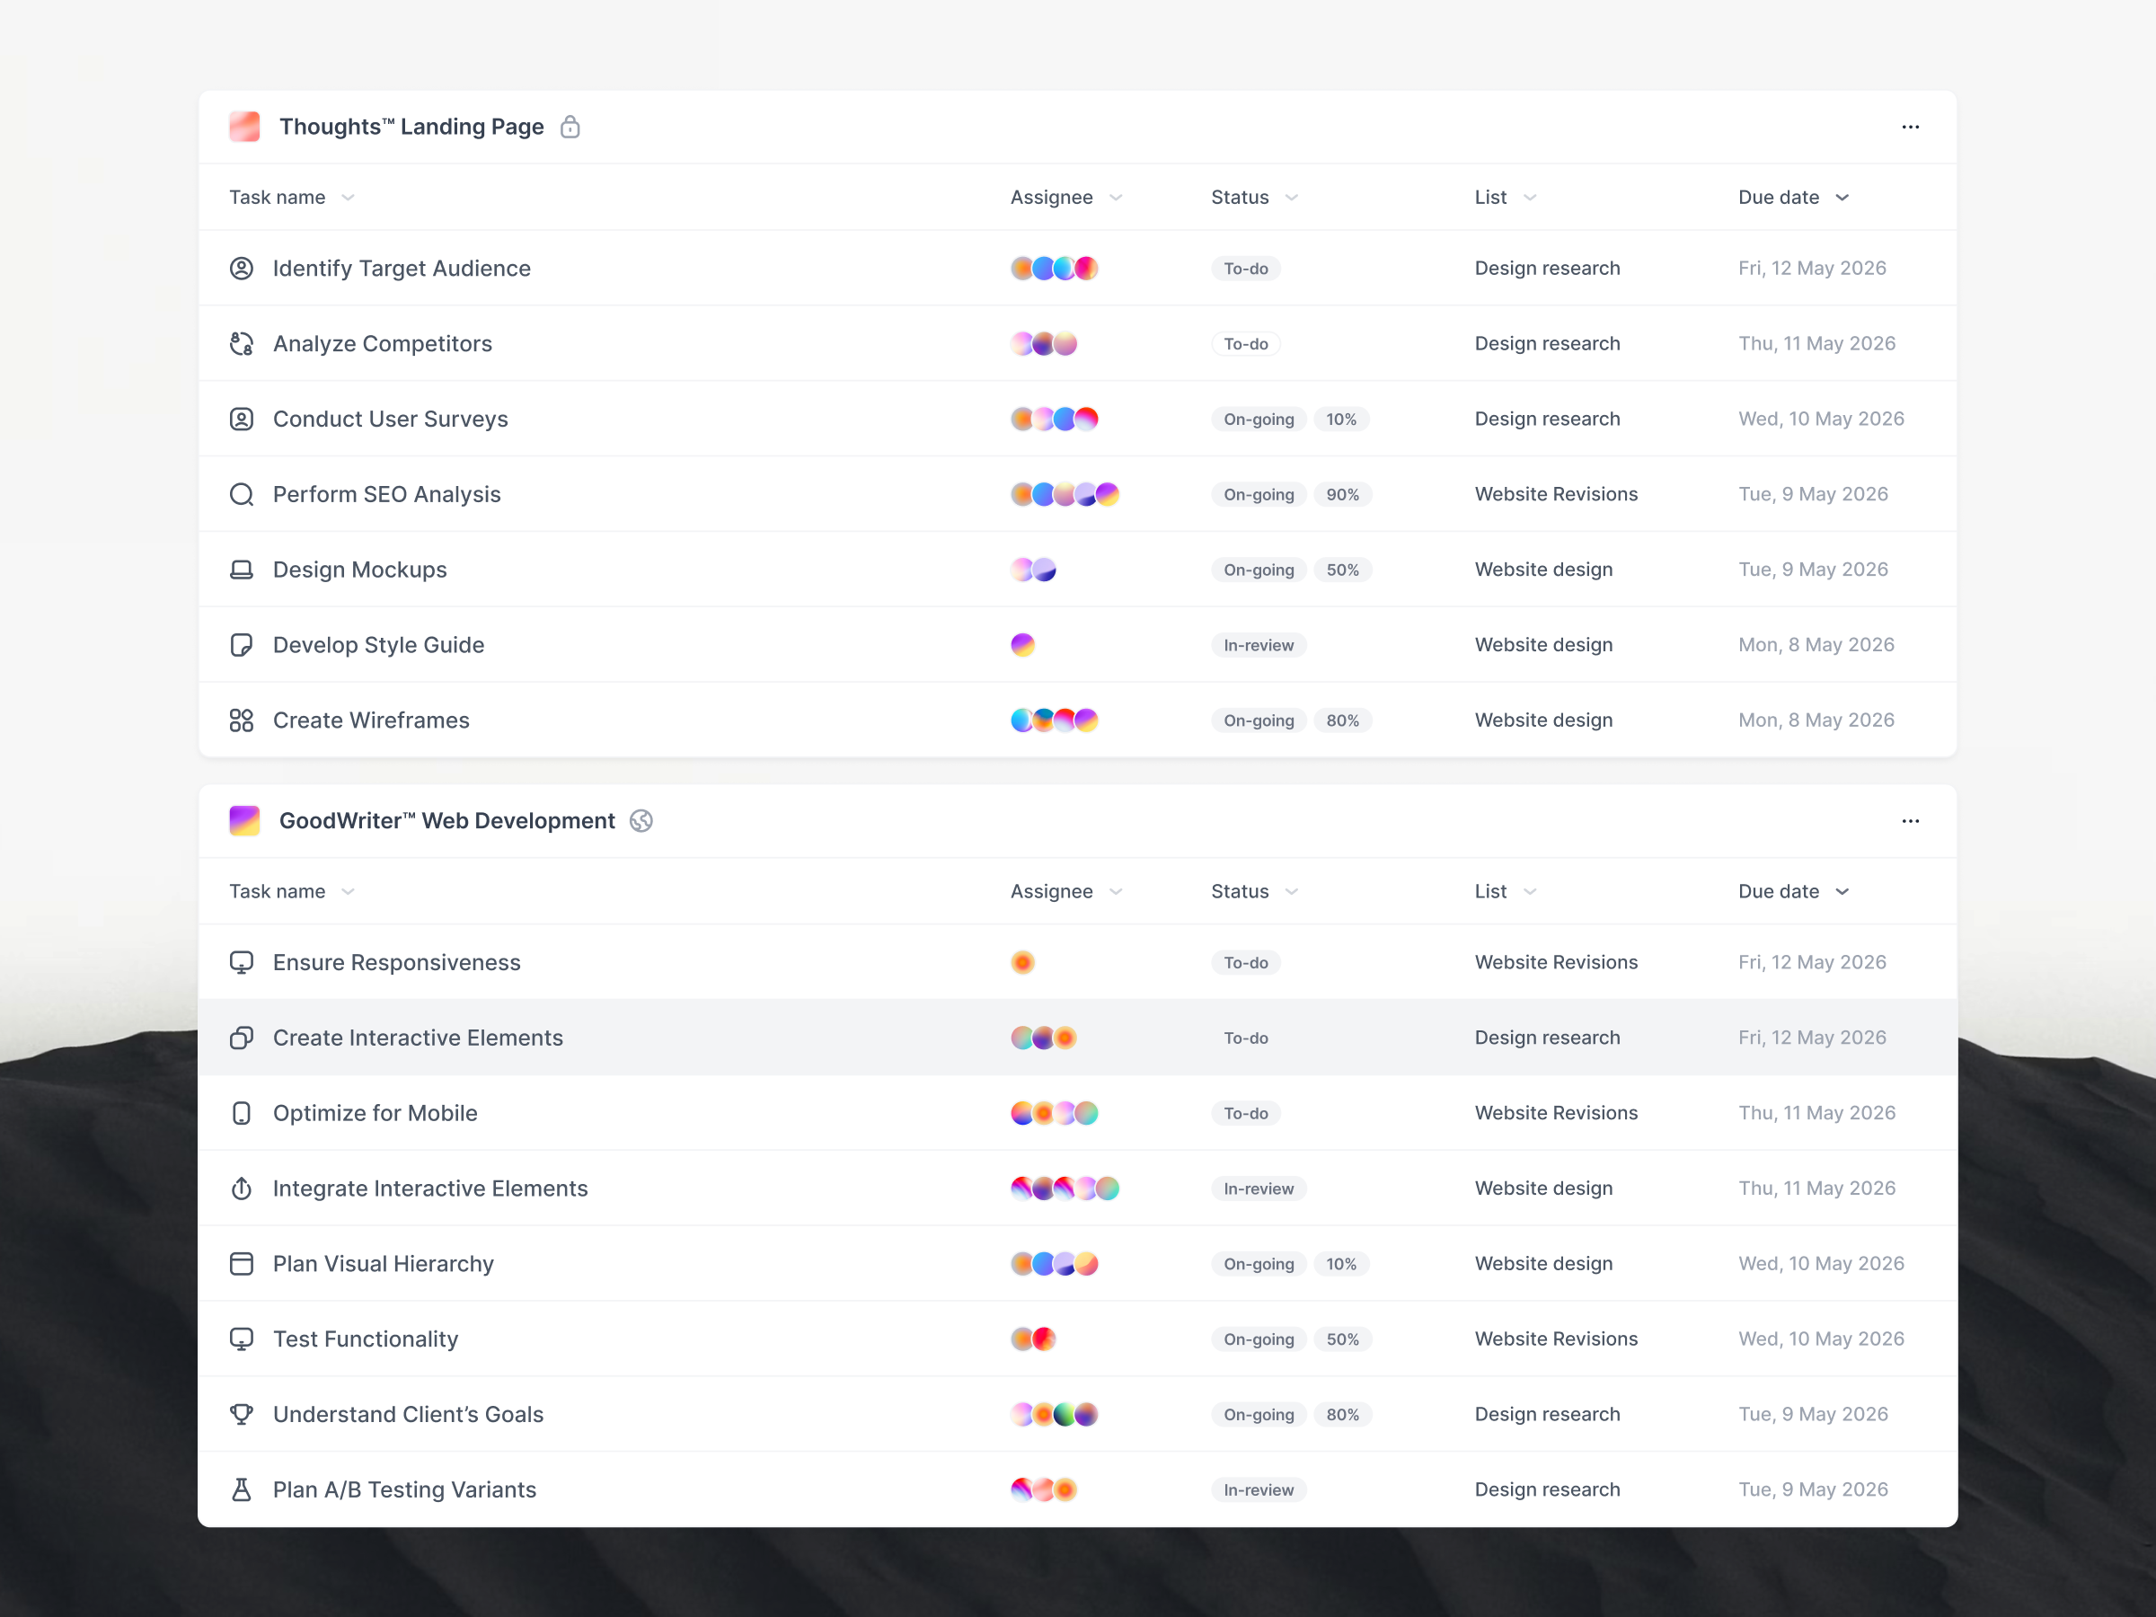Image resolution: width=2156 pixels, height=1617 pixels.
Task: Click the assignee avatar on Develop Style Guide
Action: pos(1023,644)
